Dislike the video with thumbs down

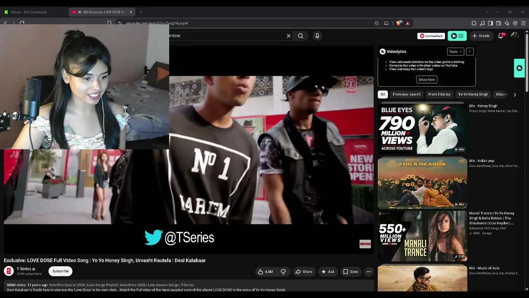tap(284, 272)
